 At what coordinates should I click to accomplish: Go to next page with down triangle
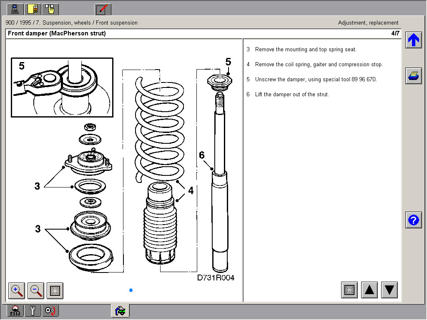point(389,290)
